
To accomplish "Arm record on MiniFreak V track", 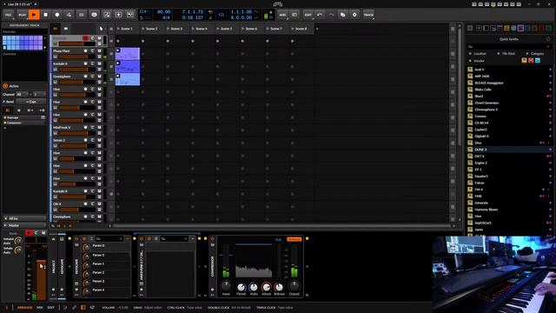I will [x=85, y=128].
